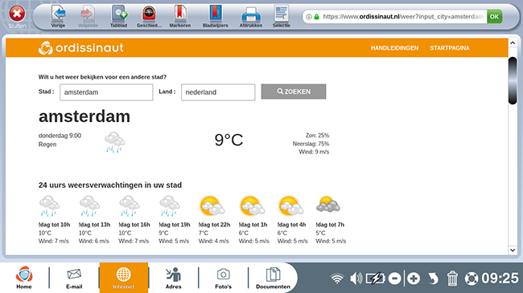Screen dimensions: 523x293
Task: Click the donderdag 9:00 text
Action: 60,136
